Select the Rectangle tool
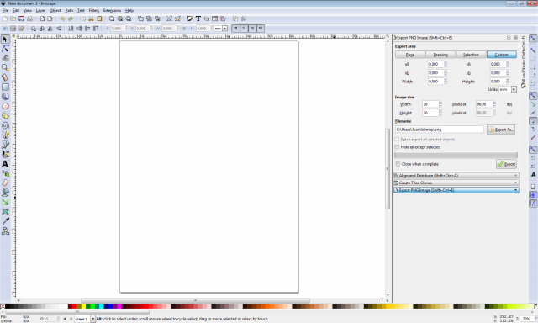 5,87
